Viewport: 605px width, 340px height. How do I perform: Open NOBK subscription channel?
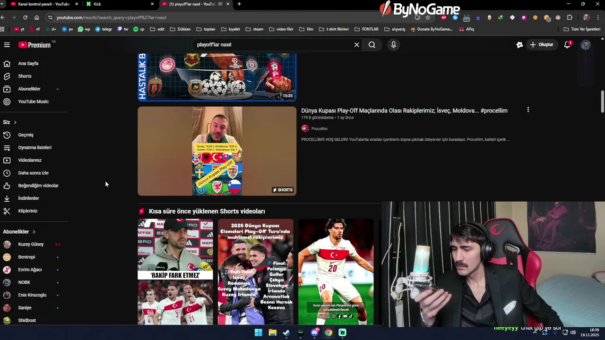(24, 282)
